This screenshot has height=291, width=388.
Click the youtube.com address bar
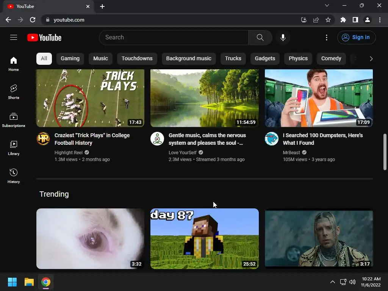(171, 20)
